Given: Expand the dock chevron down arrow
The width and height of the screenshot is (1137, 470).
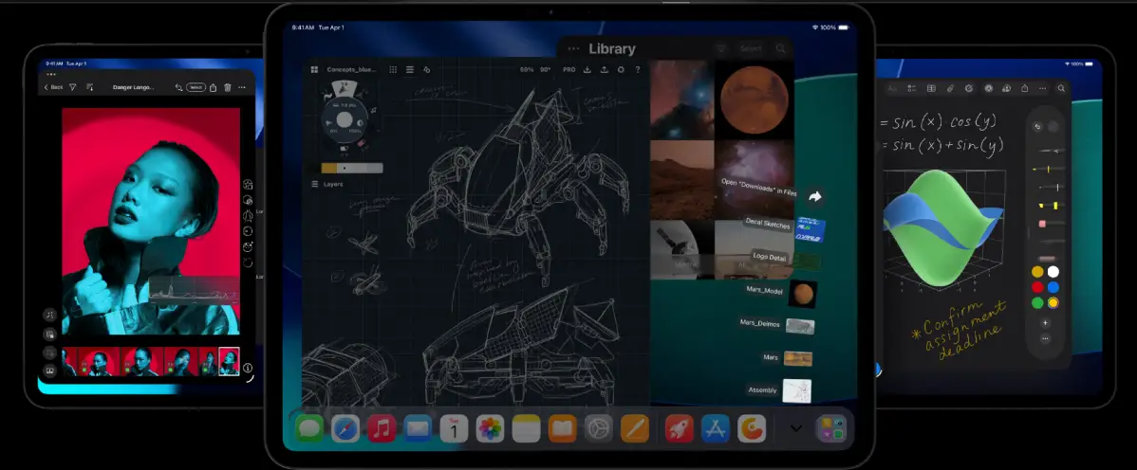Looking at the screenshot, I should [x=796, y=428].
